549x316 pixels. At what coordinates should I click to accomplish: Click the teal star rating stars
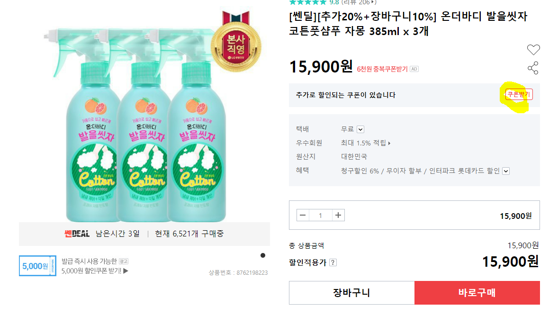308,2
